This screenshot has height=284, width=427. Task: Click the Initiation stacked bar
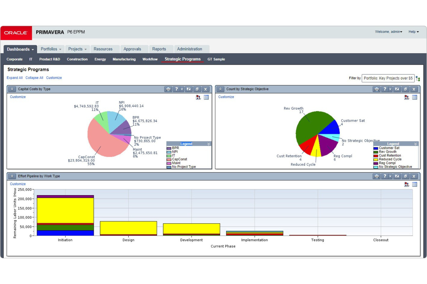pyautogui.click(x=65, y=216)
